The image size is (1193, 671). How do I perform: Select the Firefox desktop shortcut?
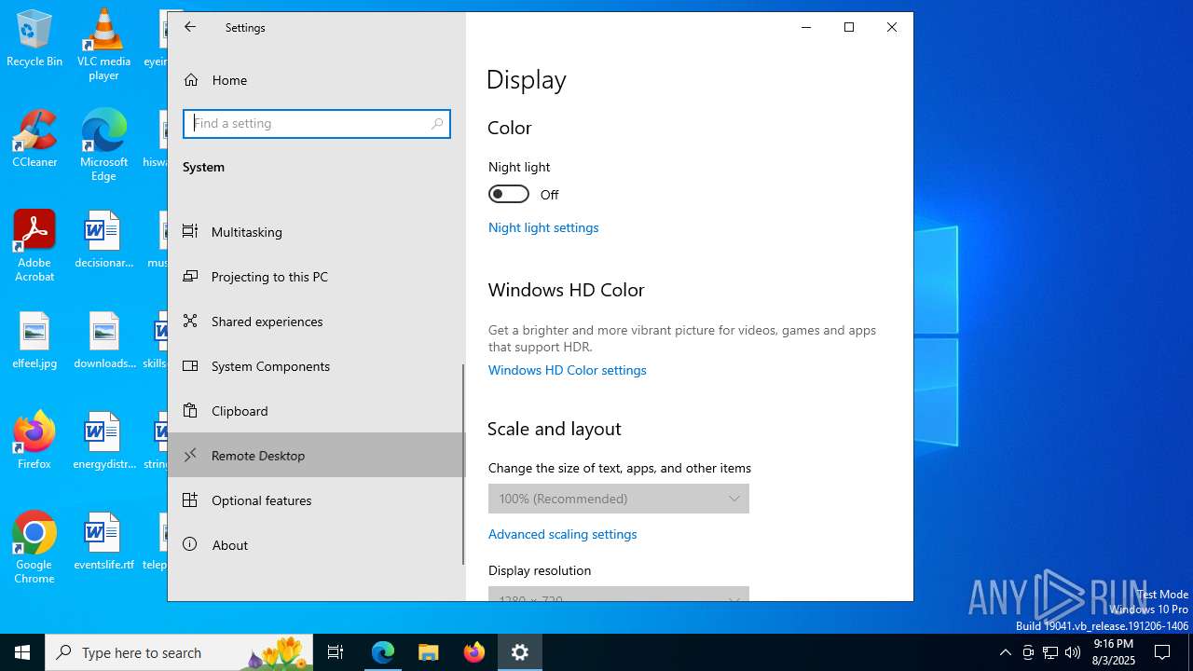tap(34, 440)
